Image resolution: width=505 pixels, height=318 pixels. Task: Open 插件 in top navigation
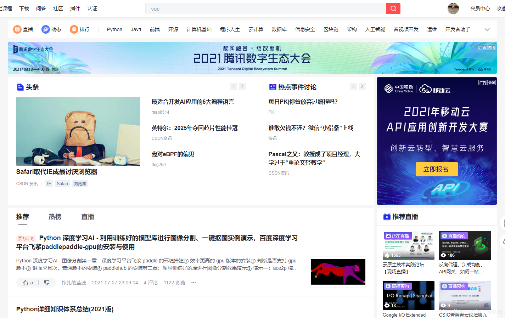tap(75, 8)
